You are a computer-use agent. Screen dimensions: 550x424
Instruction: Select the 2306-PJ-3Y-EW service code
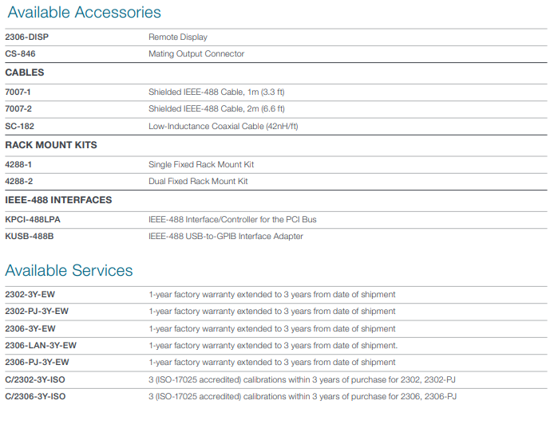[x=37, y=362]
